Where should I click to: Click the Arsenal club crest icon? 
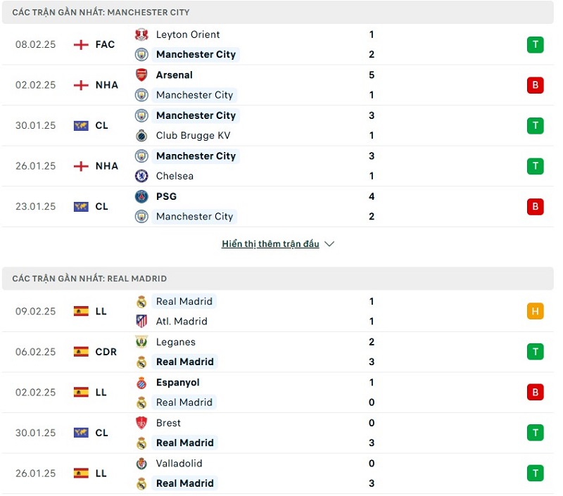click(x=141, y=75)
